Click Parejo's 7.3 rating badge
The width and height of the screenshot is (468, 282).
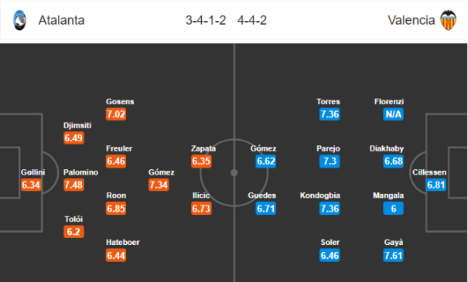click(330, 161)
